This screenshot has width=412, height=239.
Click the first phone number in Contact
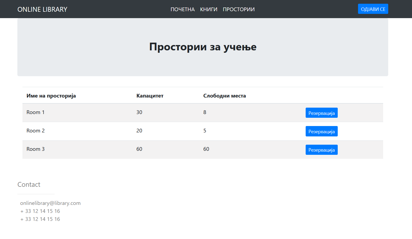(x=40, y=211)
